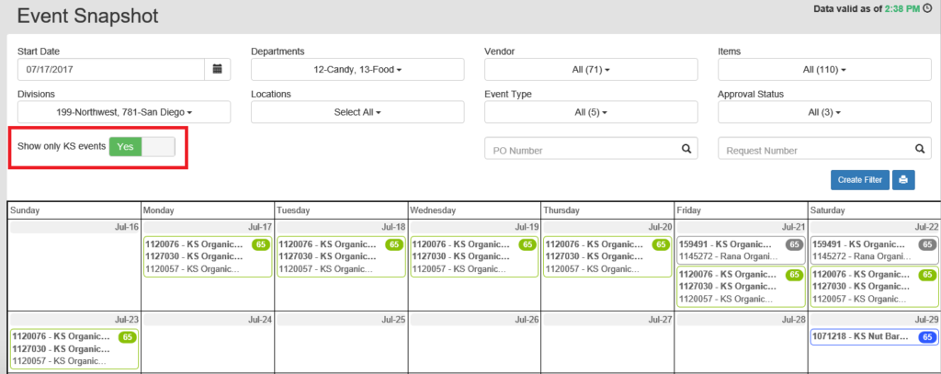Open the KS Nut Bar event on Jul-29
This screenshot has width=941, height=374.
[x=861, y=338]
